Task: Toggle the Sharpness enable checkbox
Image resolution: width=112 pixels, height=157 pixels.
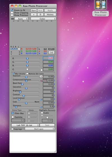Action: pyautogui.click(x=41, y=107)
